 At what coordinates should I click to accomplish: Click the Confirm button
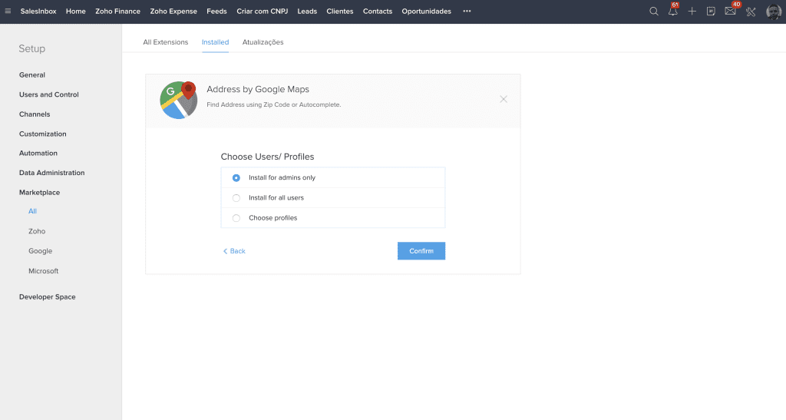421,251
